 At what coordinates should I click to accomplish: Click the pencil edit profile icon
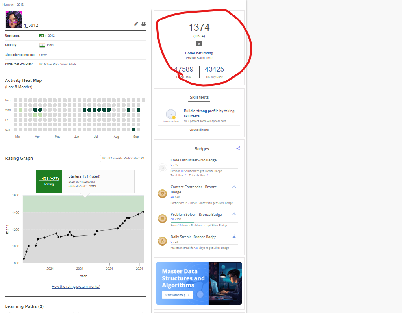[136, 24]
